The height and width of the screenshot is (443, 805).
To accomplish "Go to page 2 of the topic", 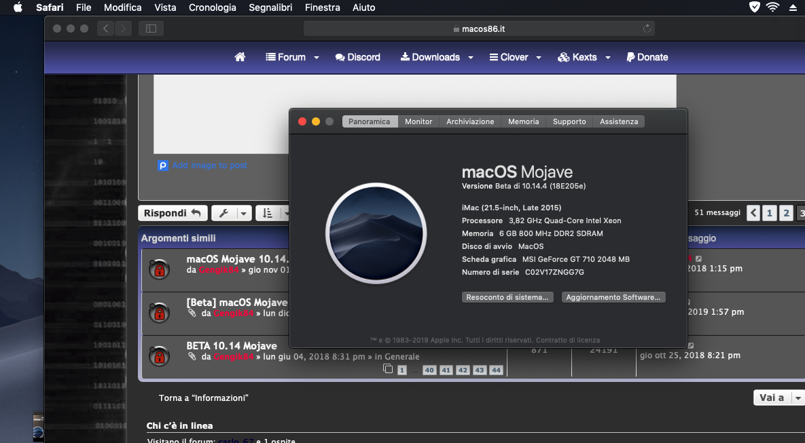I will (786, 213).
